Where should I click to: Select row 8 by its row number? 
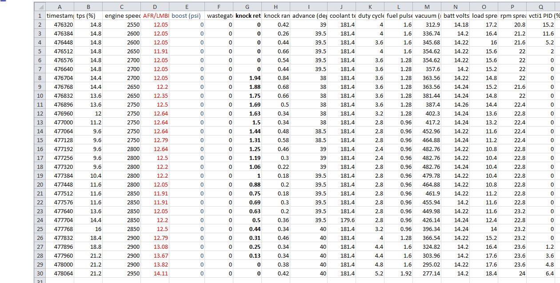40,78
